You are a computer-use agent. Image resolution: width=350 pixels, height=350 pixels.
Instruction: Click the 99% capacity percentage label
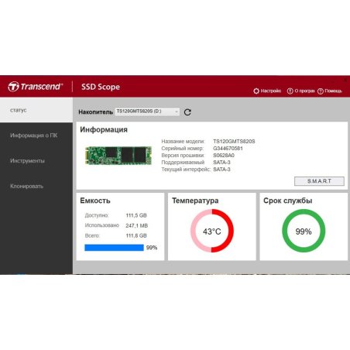[152, 248]
